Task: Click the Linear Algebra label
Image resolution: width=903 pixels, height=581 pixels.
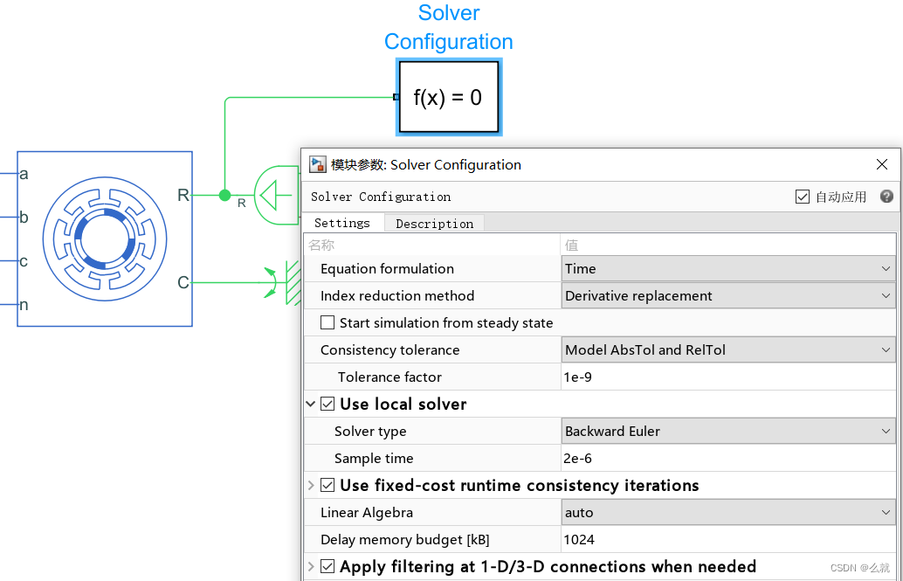Action: pyautogui.click(x=367, y=512)
